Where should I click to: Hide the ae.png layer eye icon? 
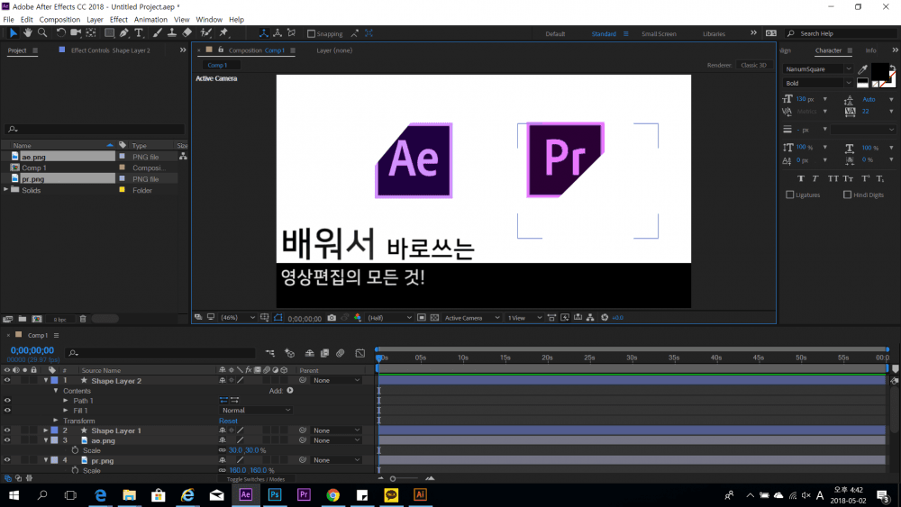click(7, 440)
